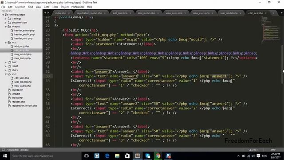
Task: Collapse the onlinequizapp root folder
Action: (x=3, y=15)
